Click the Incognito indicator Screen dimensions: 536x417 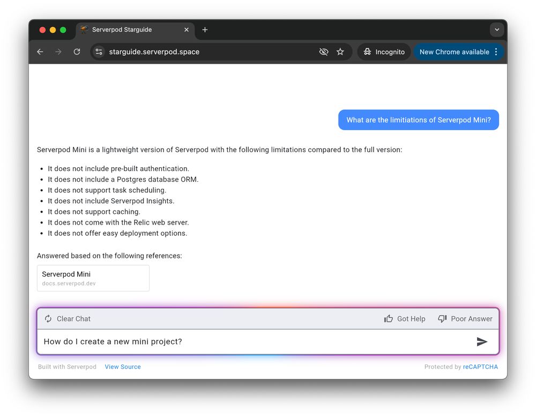(384, 51)
